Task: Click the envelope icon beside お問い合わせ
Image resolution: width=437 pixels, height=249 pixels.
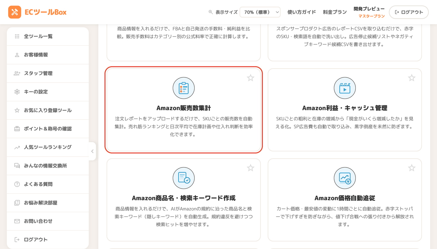Action: pyautogui.click(x=17, y=221)
